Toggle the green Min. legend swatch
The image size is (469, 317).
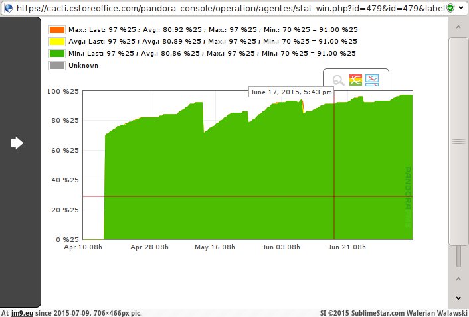56,54
